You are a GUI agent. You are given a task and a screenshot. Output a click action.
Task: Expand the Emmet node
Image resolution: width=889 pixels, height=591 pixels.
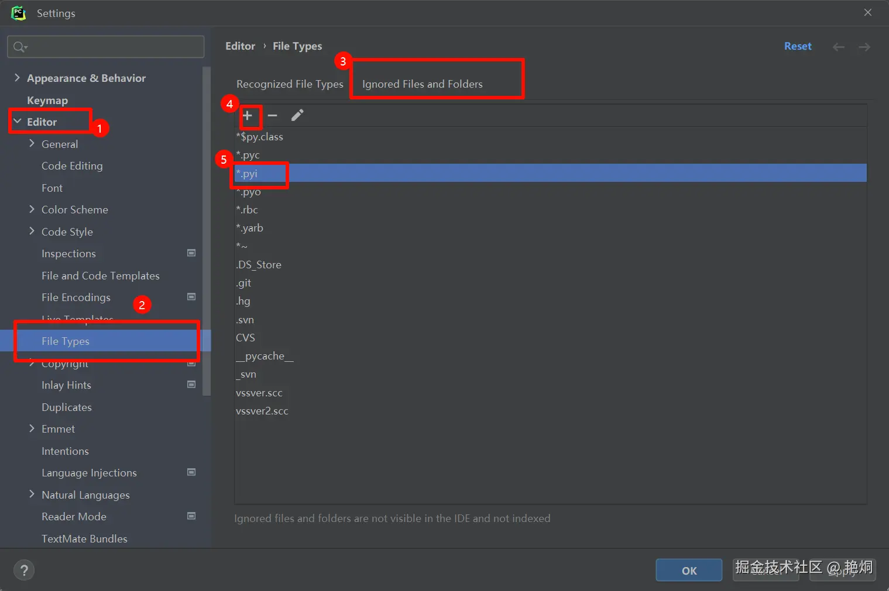32,428
